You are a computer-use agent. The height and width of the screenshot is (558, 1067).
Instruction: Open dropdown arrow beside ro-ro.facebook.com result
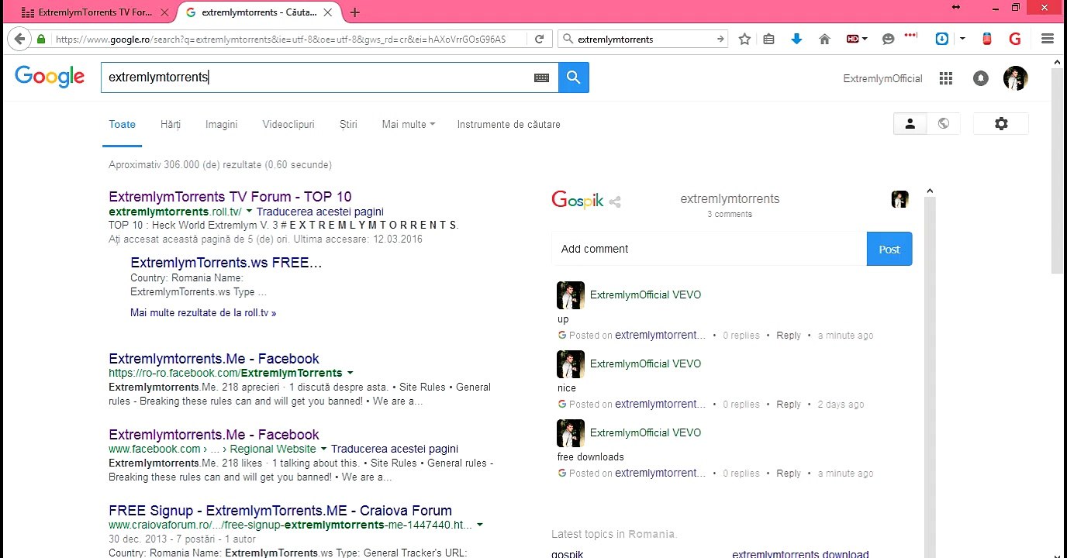click(x=350, y=373)
